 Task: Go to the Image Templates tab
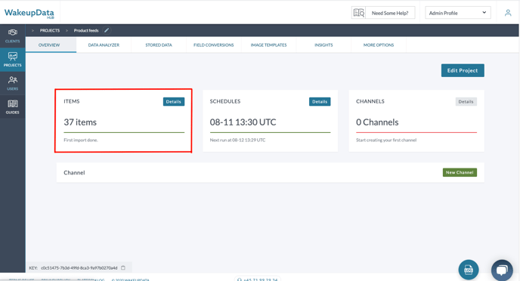pos(268,45)
